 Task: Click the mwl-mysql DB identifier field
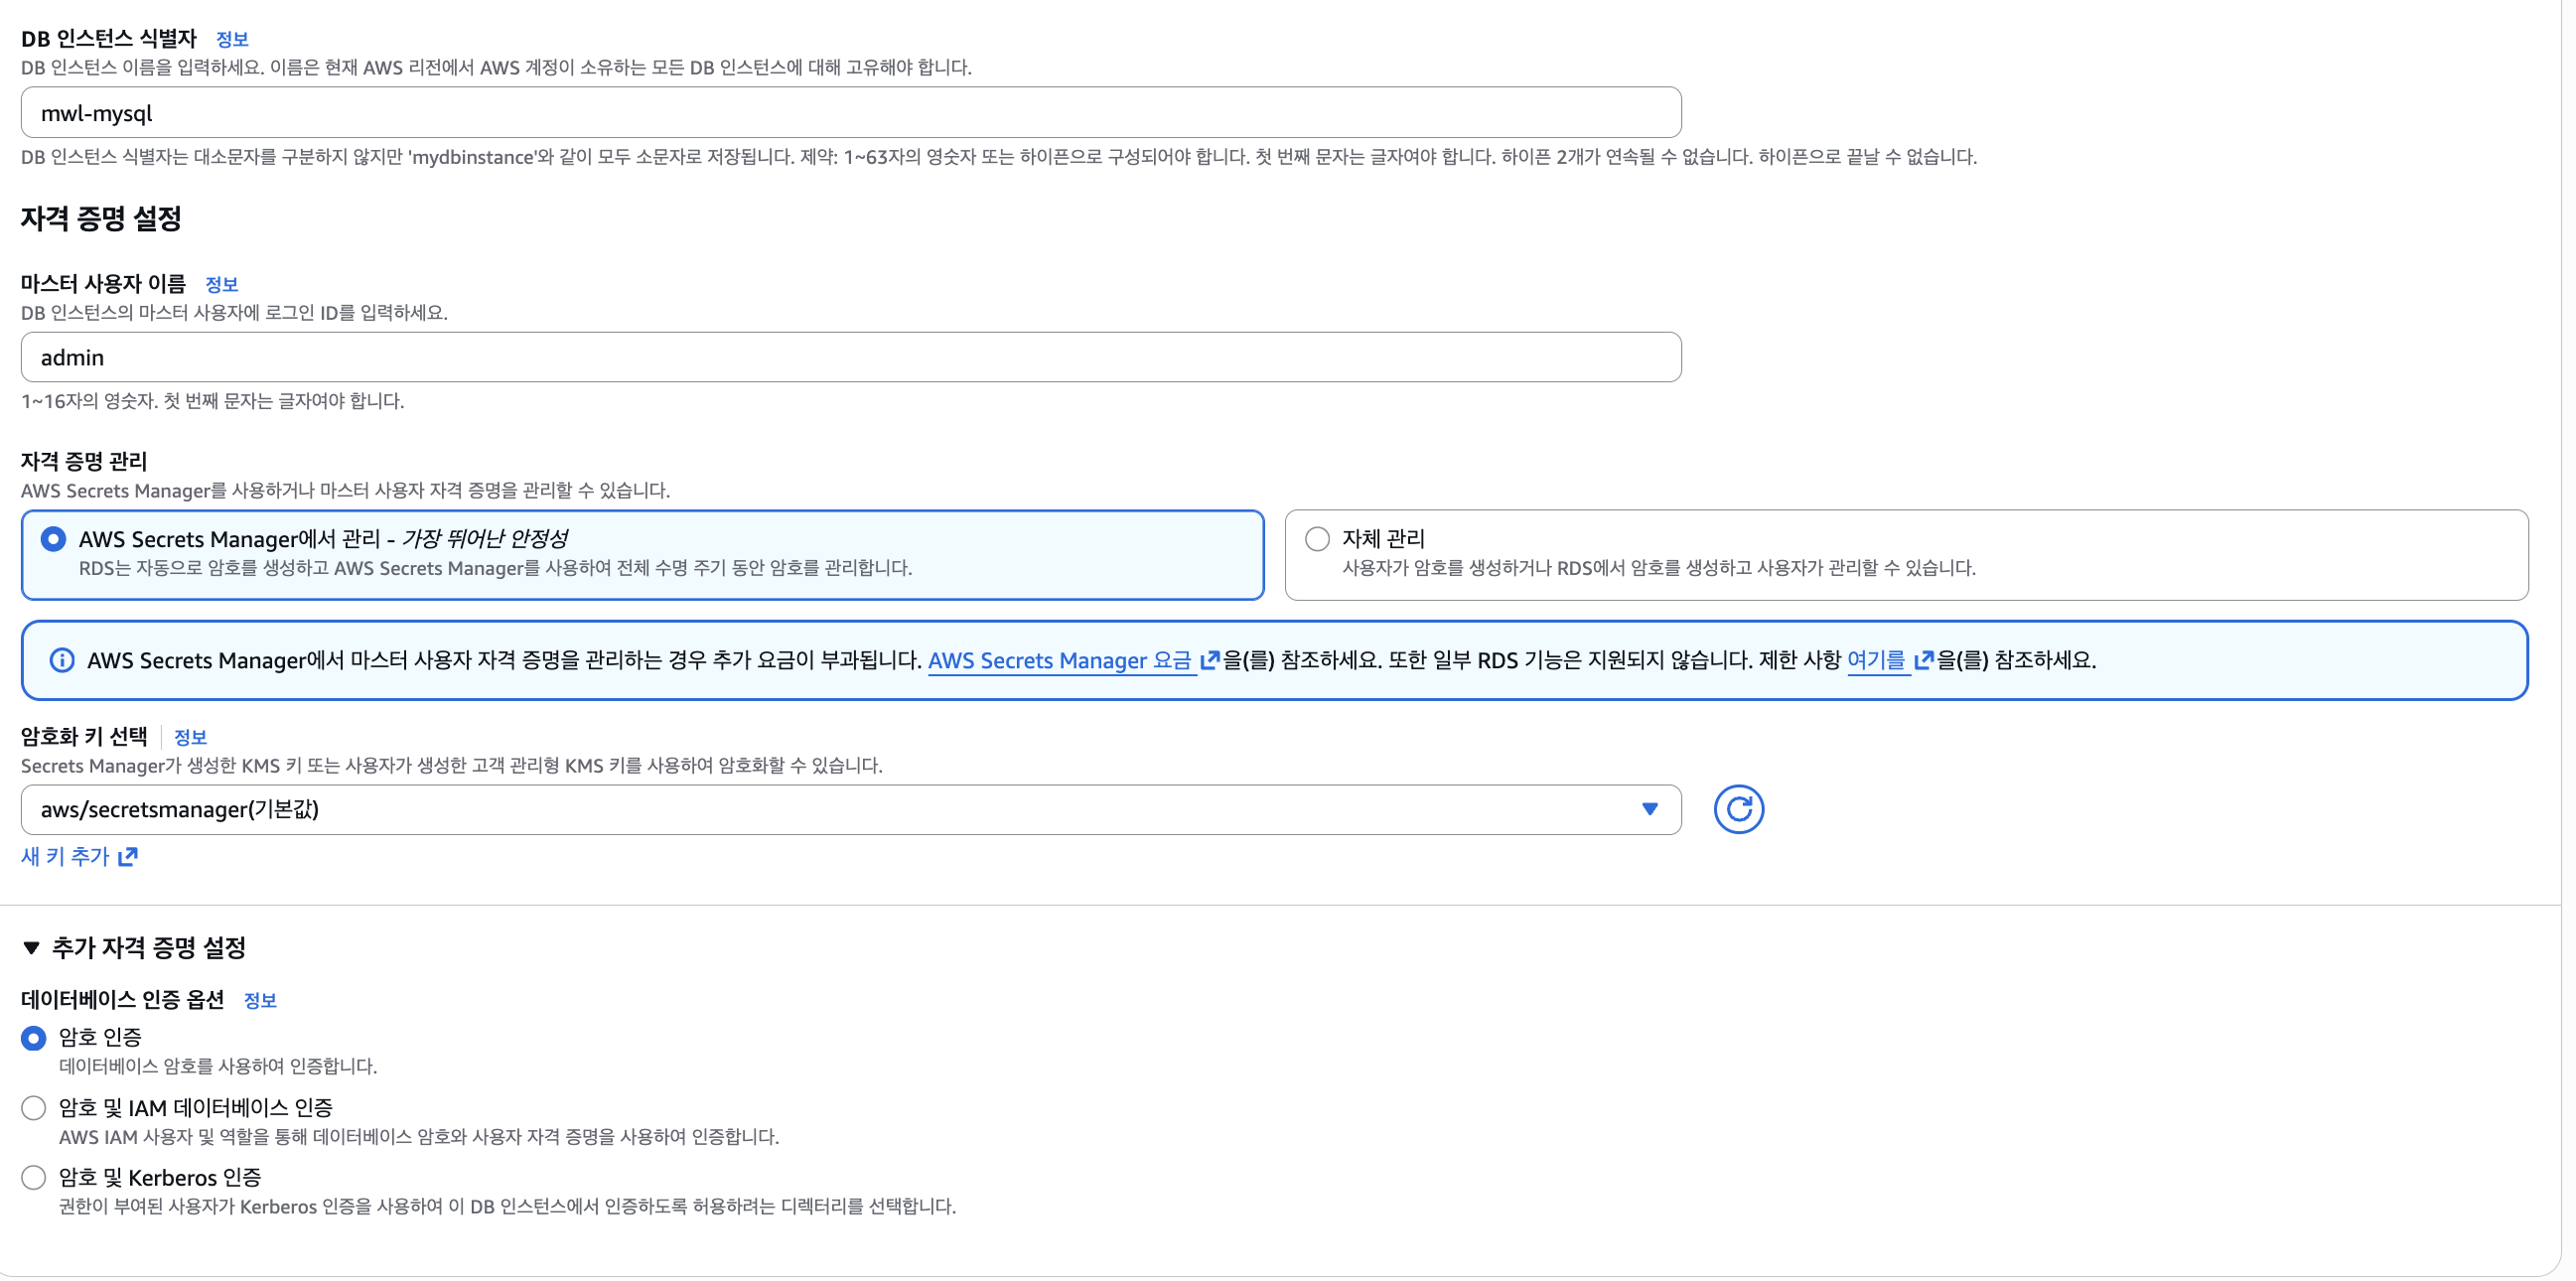850,113
